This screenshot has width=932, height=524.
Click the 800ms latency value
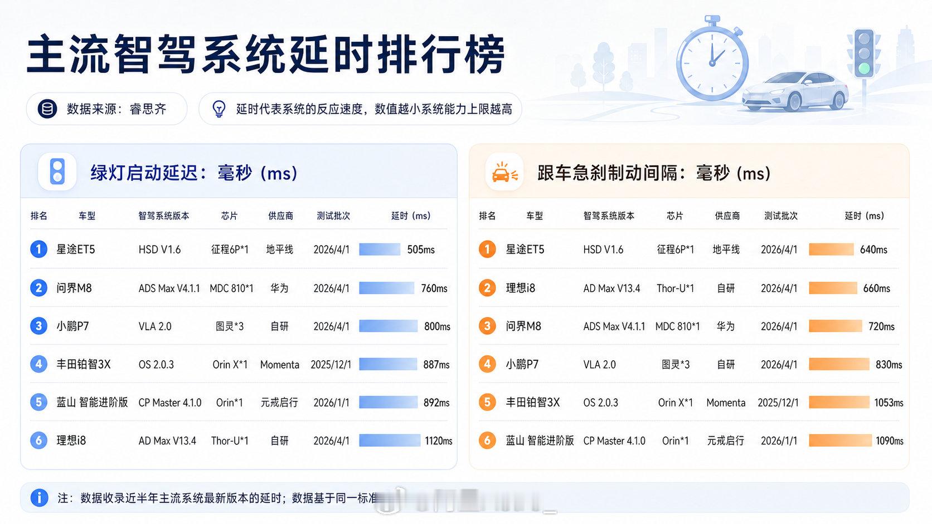point(437,326)
